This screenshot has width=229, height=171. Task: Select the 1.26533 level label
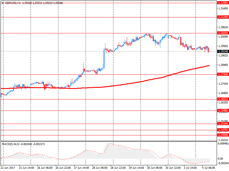[x=223, y=99]
